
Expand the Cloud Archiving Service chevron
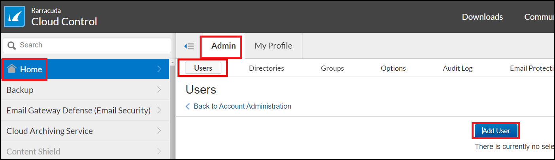pos(159,131)
